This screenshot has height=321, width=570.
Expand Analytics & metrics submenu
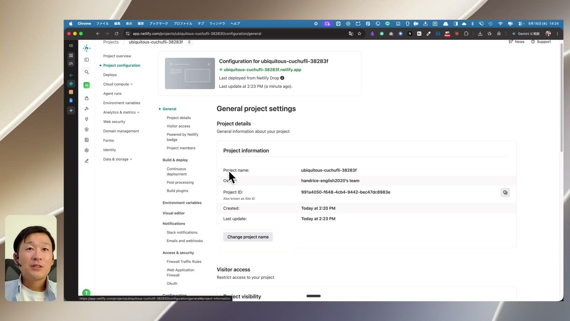tap(121, 112)
